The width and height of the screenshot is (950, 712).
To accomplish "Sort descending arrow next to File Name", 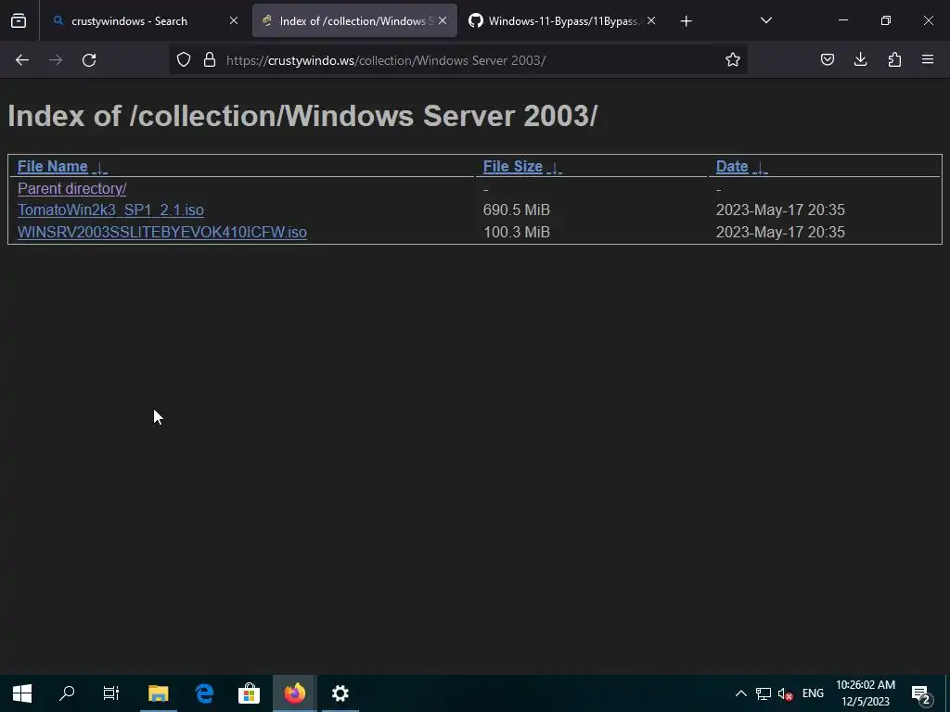I will [99, 168].
